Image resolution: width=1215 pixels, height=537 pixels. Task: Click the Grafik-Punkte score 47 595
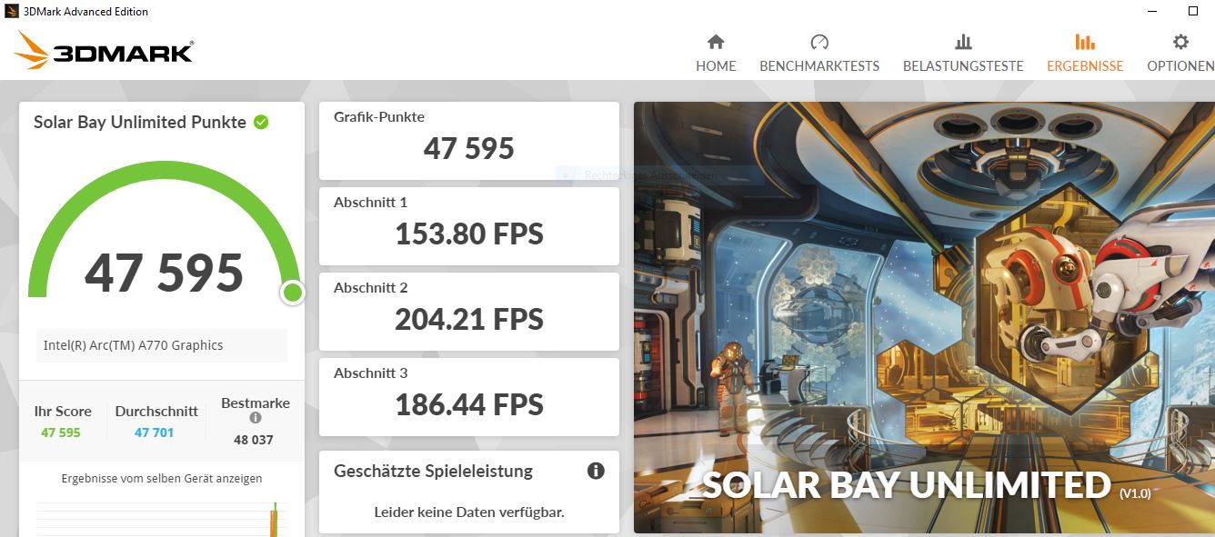tap(469, 148)
